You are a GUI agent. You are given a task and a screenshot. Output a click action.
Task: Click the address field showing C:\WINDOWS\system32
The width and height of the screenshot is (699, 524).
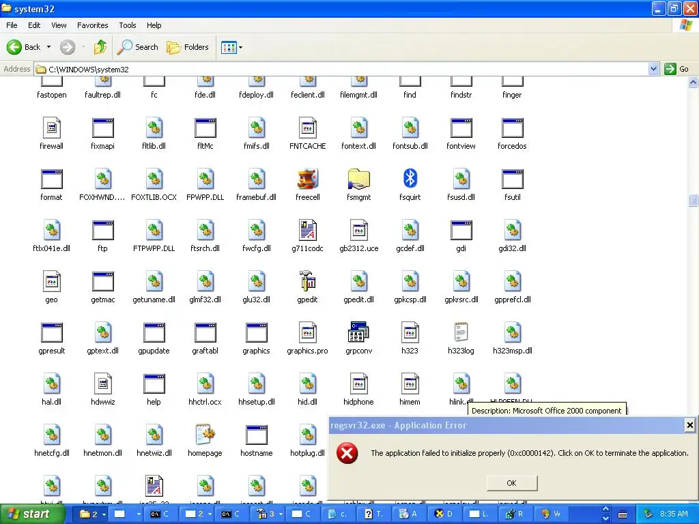(x=341, y=69)
